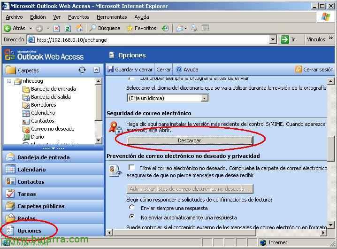
Task: Open the forward button history dropdown arrow
Action: [x=48, y=28]
